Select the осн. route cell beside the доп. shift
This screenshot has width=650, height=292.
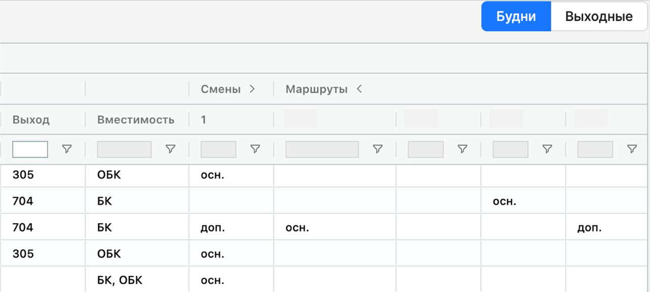[x=335, y=228]
